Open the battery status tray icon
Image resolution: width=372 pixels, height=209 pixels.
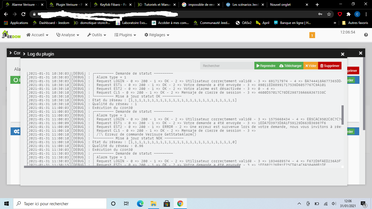(x=317, y=204)
